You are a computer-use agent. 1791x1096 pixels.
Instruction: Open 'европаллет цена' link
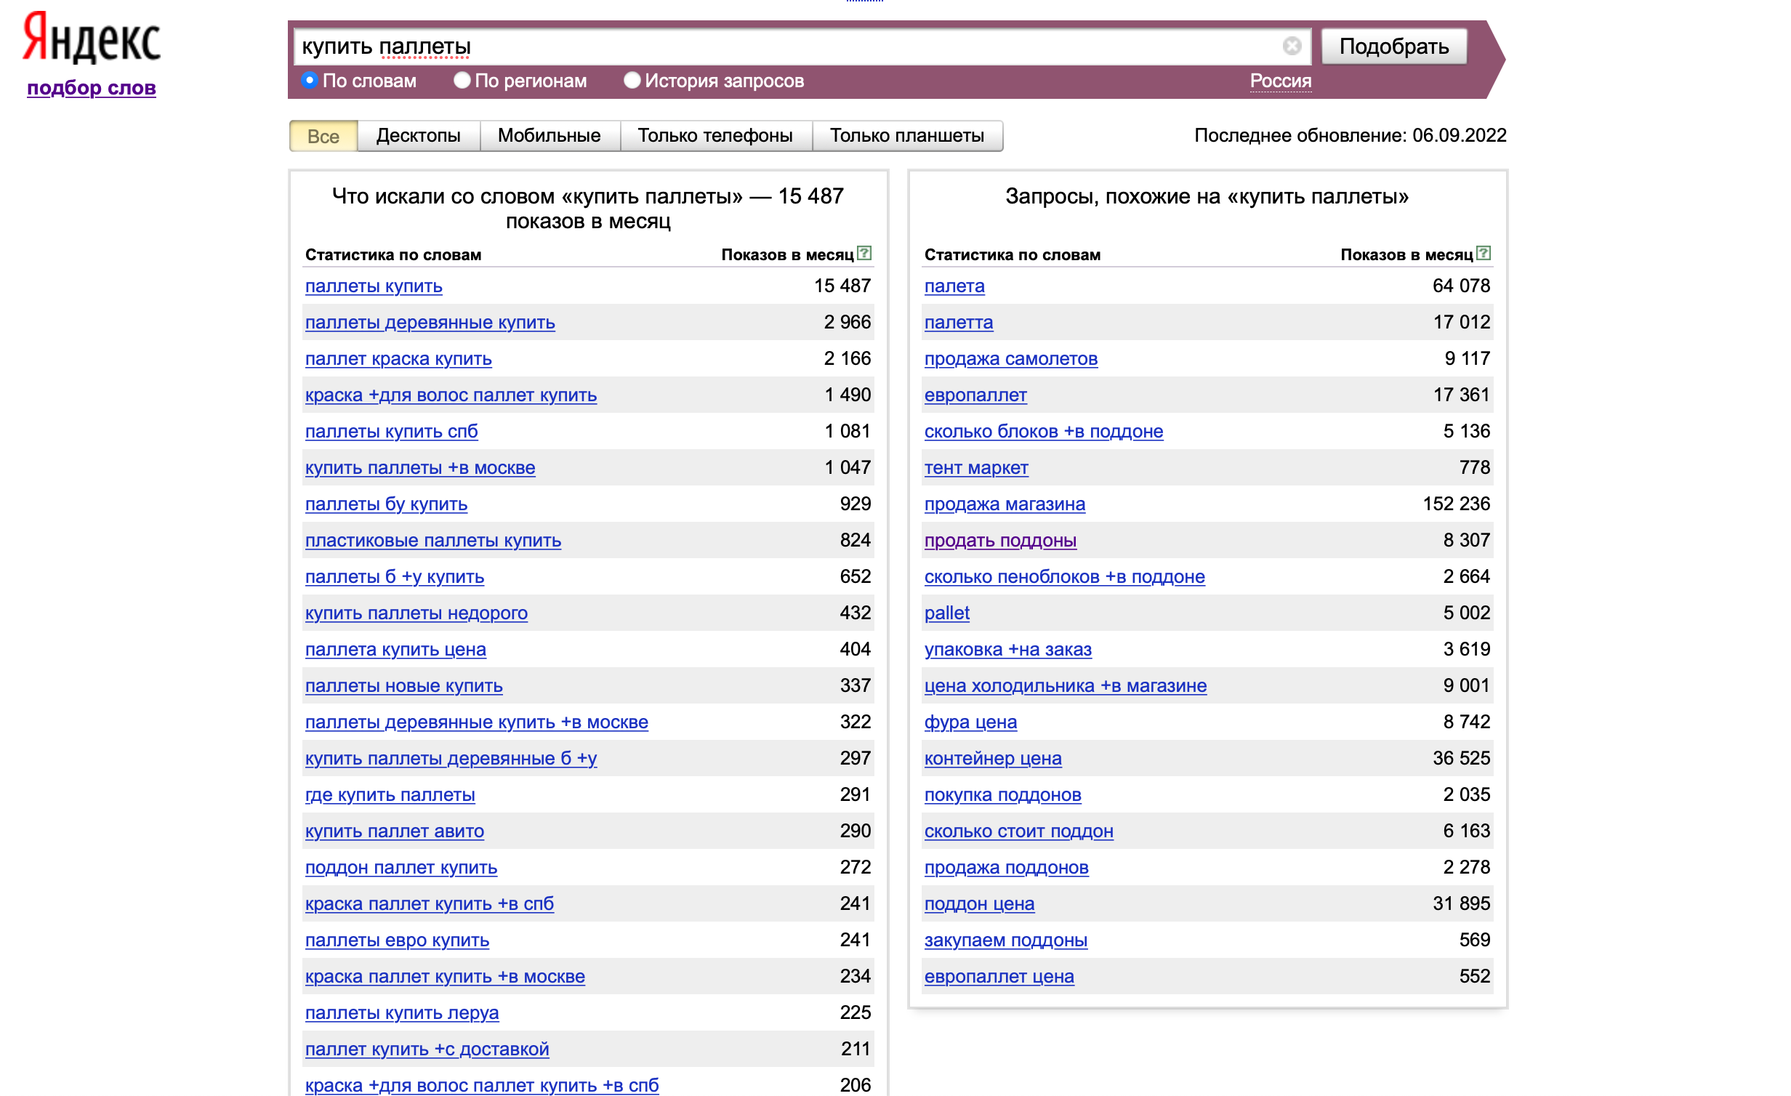click(x=999, y=977)
